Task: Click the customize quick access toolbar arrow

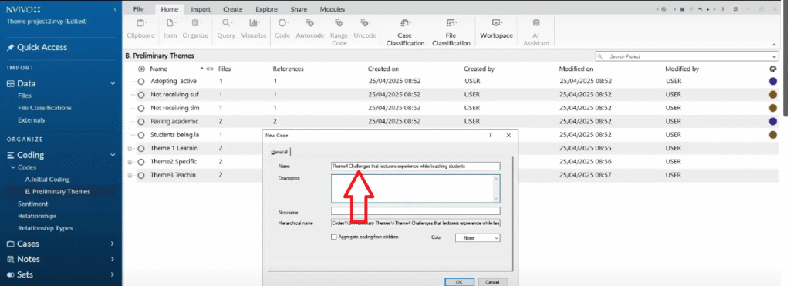Action: point(708,9)
